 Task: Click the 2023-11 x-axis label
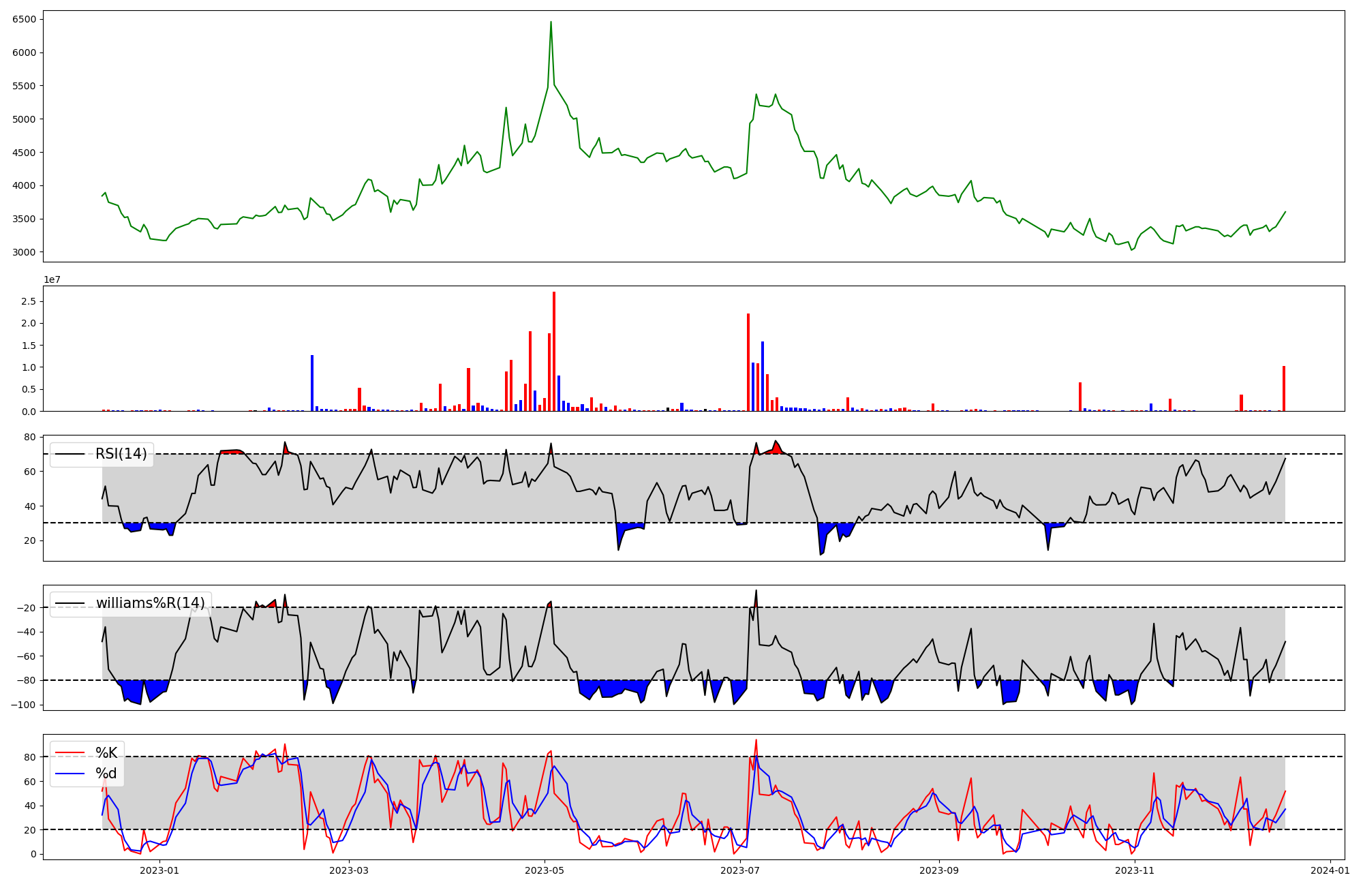1135,870
